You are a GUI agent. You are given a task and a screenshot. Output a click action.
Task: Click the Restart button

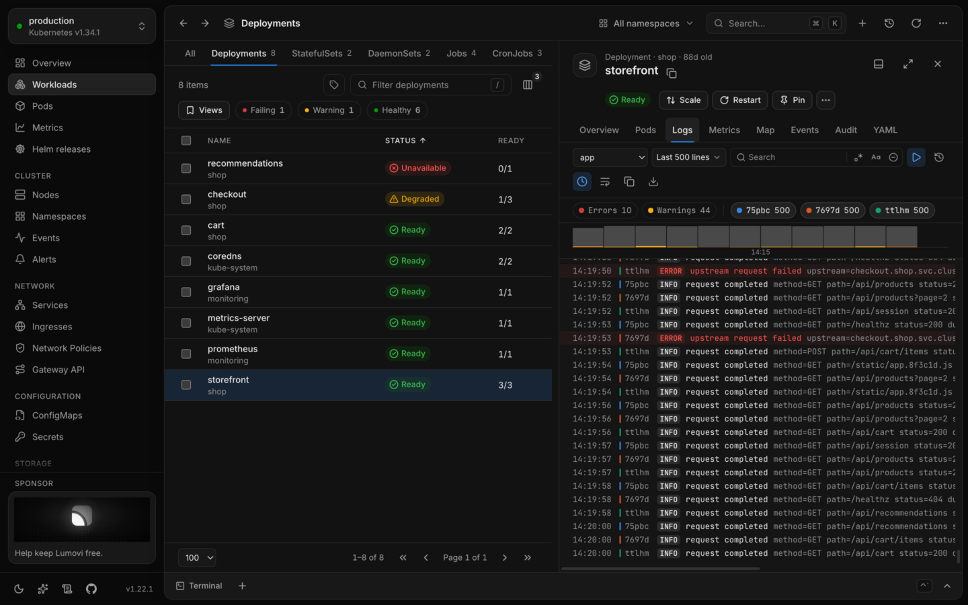pos(740,100)
